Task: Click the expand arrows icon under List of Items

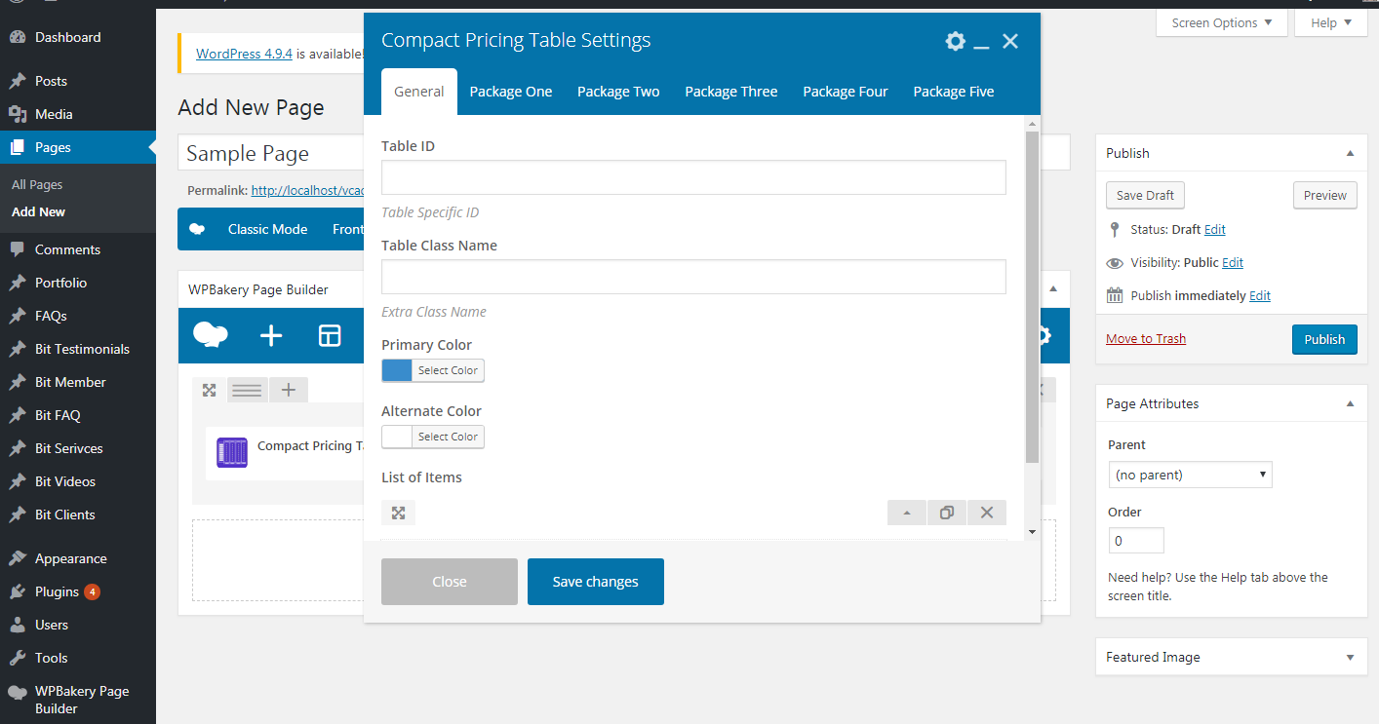Action: 398,513
